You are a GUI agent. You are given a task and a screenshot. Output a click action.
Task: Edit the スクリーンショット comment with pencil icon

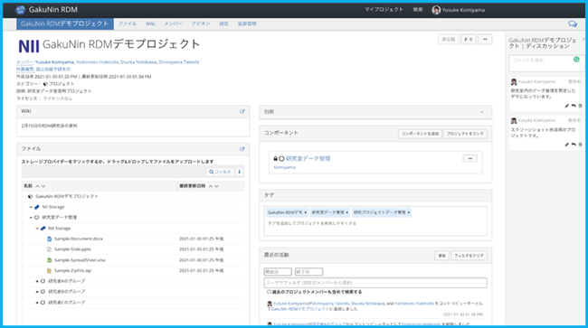[566, 145]
